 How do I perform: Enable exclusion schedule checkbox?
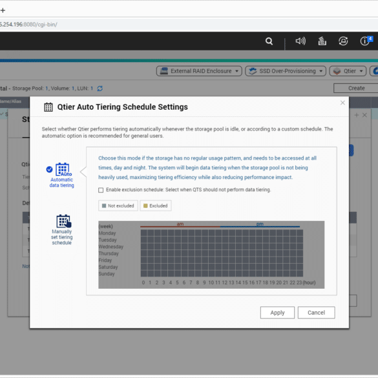tap(101, 190)
